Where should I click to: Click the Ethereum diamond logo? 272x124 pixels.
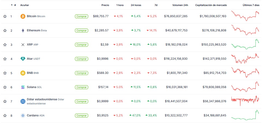click(x=23, y=31)
